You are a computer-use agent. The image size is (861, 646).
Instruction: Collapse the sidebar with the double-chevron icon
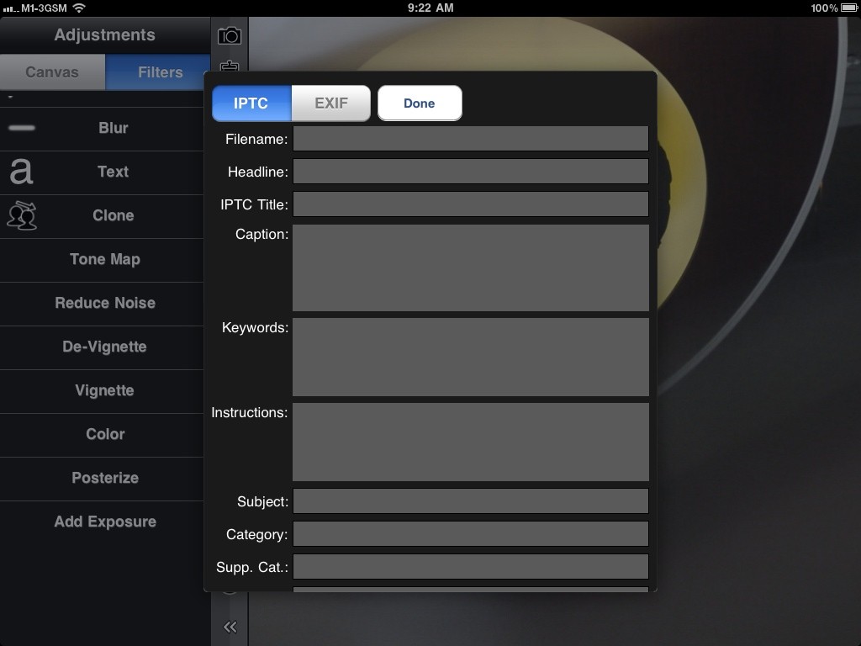(230, 627)
